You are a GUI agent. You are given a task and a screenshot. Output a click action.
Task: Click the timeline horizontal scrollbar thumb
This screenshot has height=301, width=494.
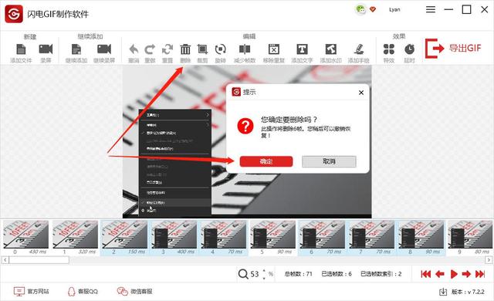coord(39,260)
